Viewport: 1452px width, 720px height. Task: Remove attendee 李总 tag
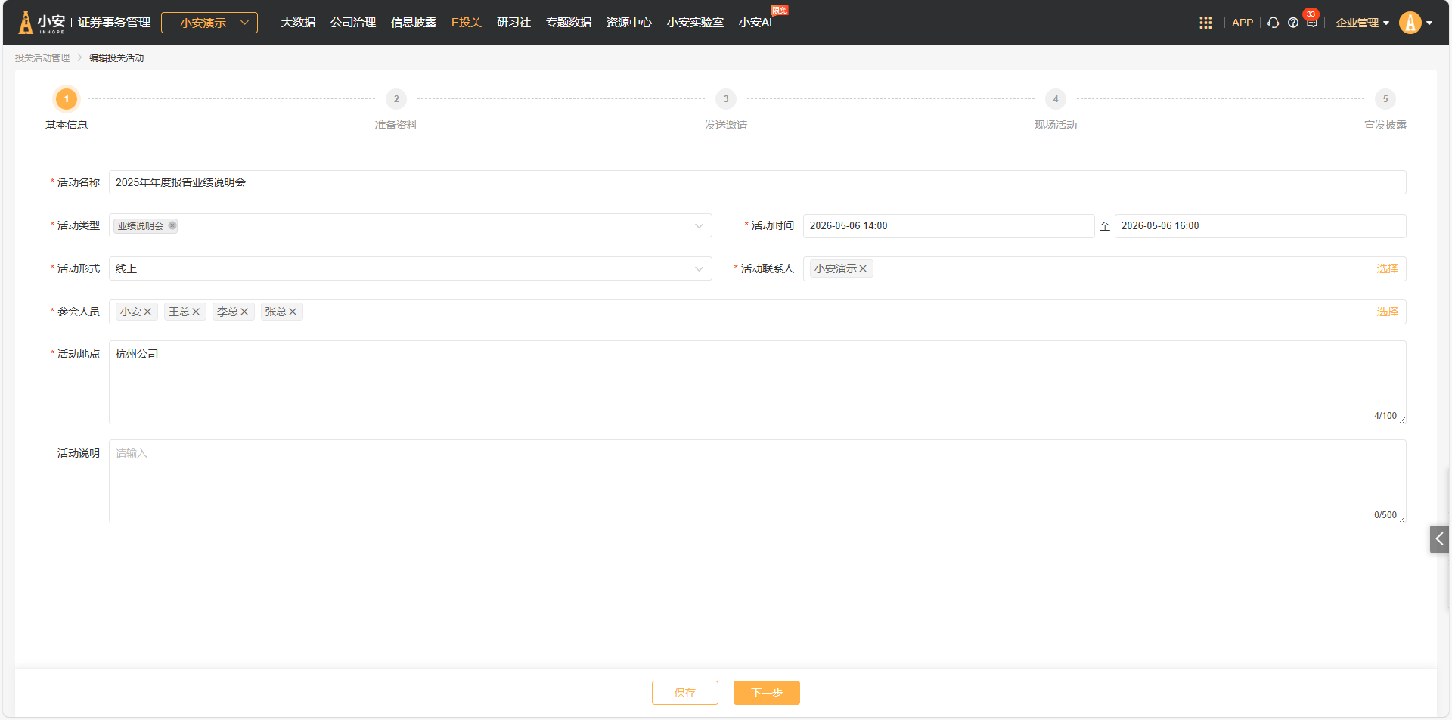[x=244, y=312]
